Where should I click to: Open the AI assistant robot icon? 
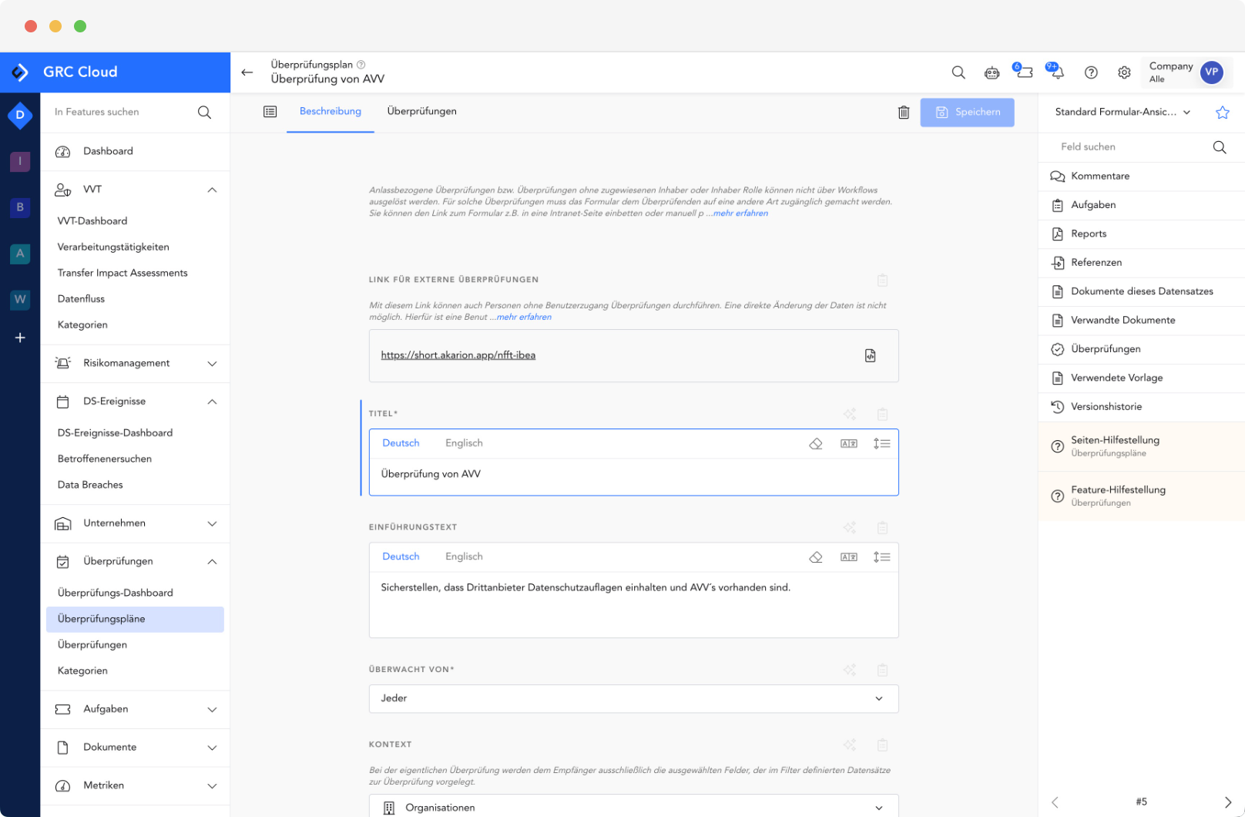click(992, 72)
